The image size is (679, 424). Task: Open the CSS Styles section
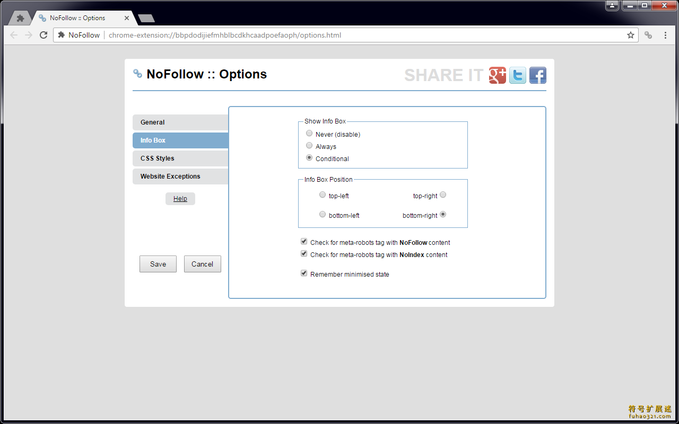180,158
